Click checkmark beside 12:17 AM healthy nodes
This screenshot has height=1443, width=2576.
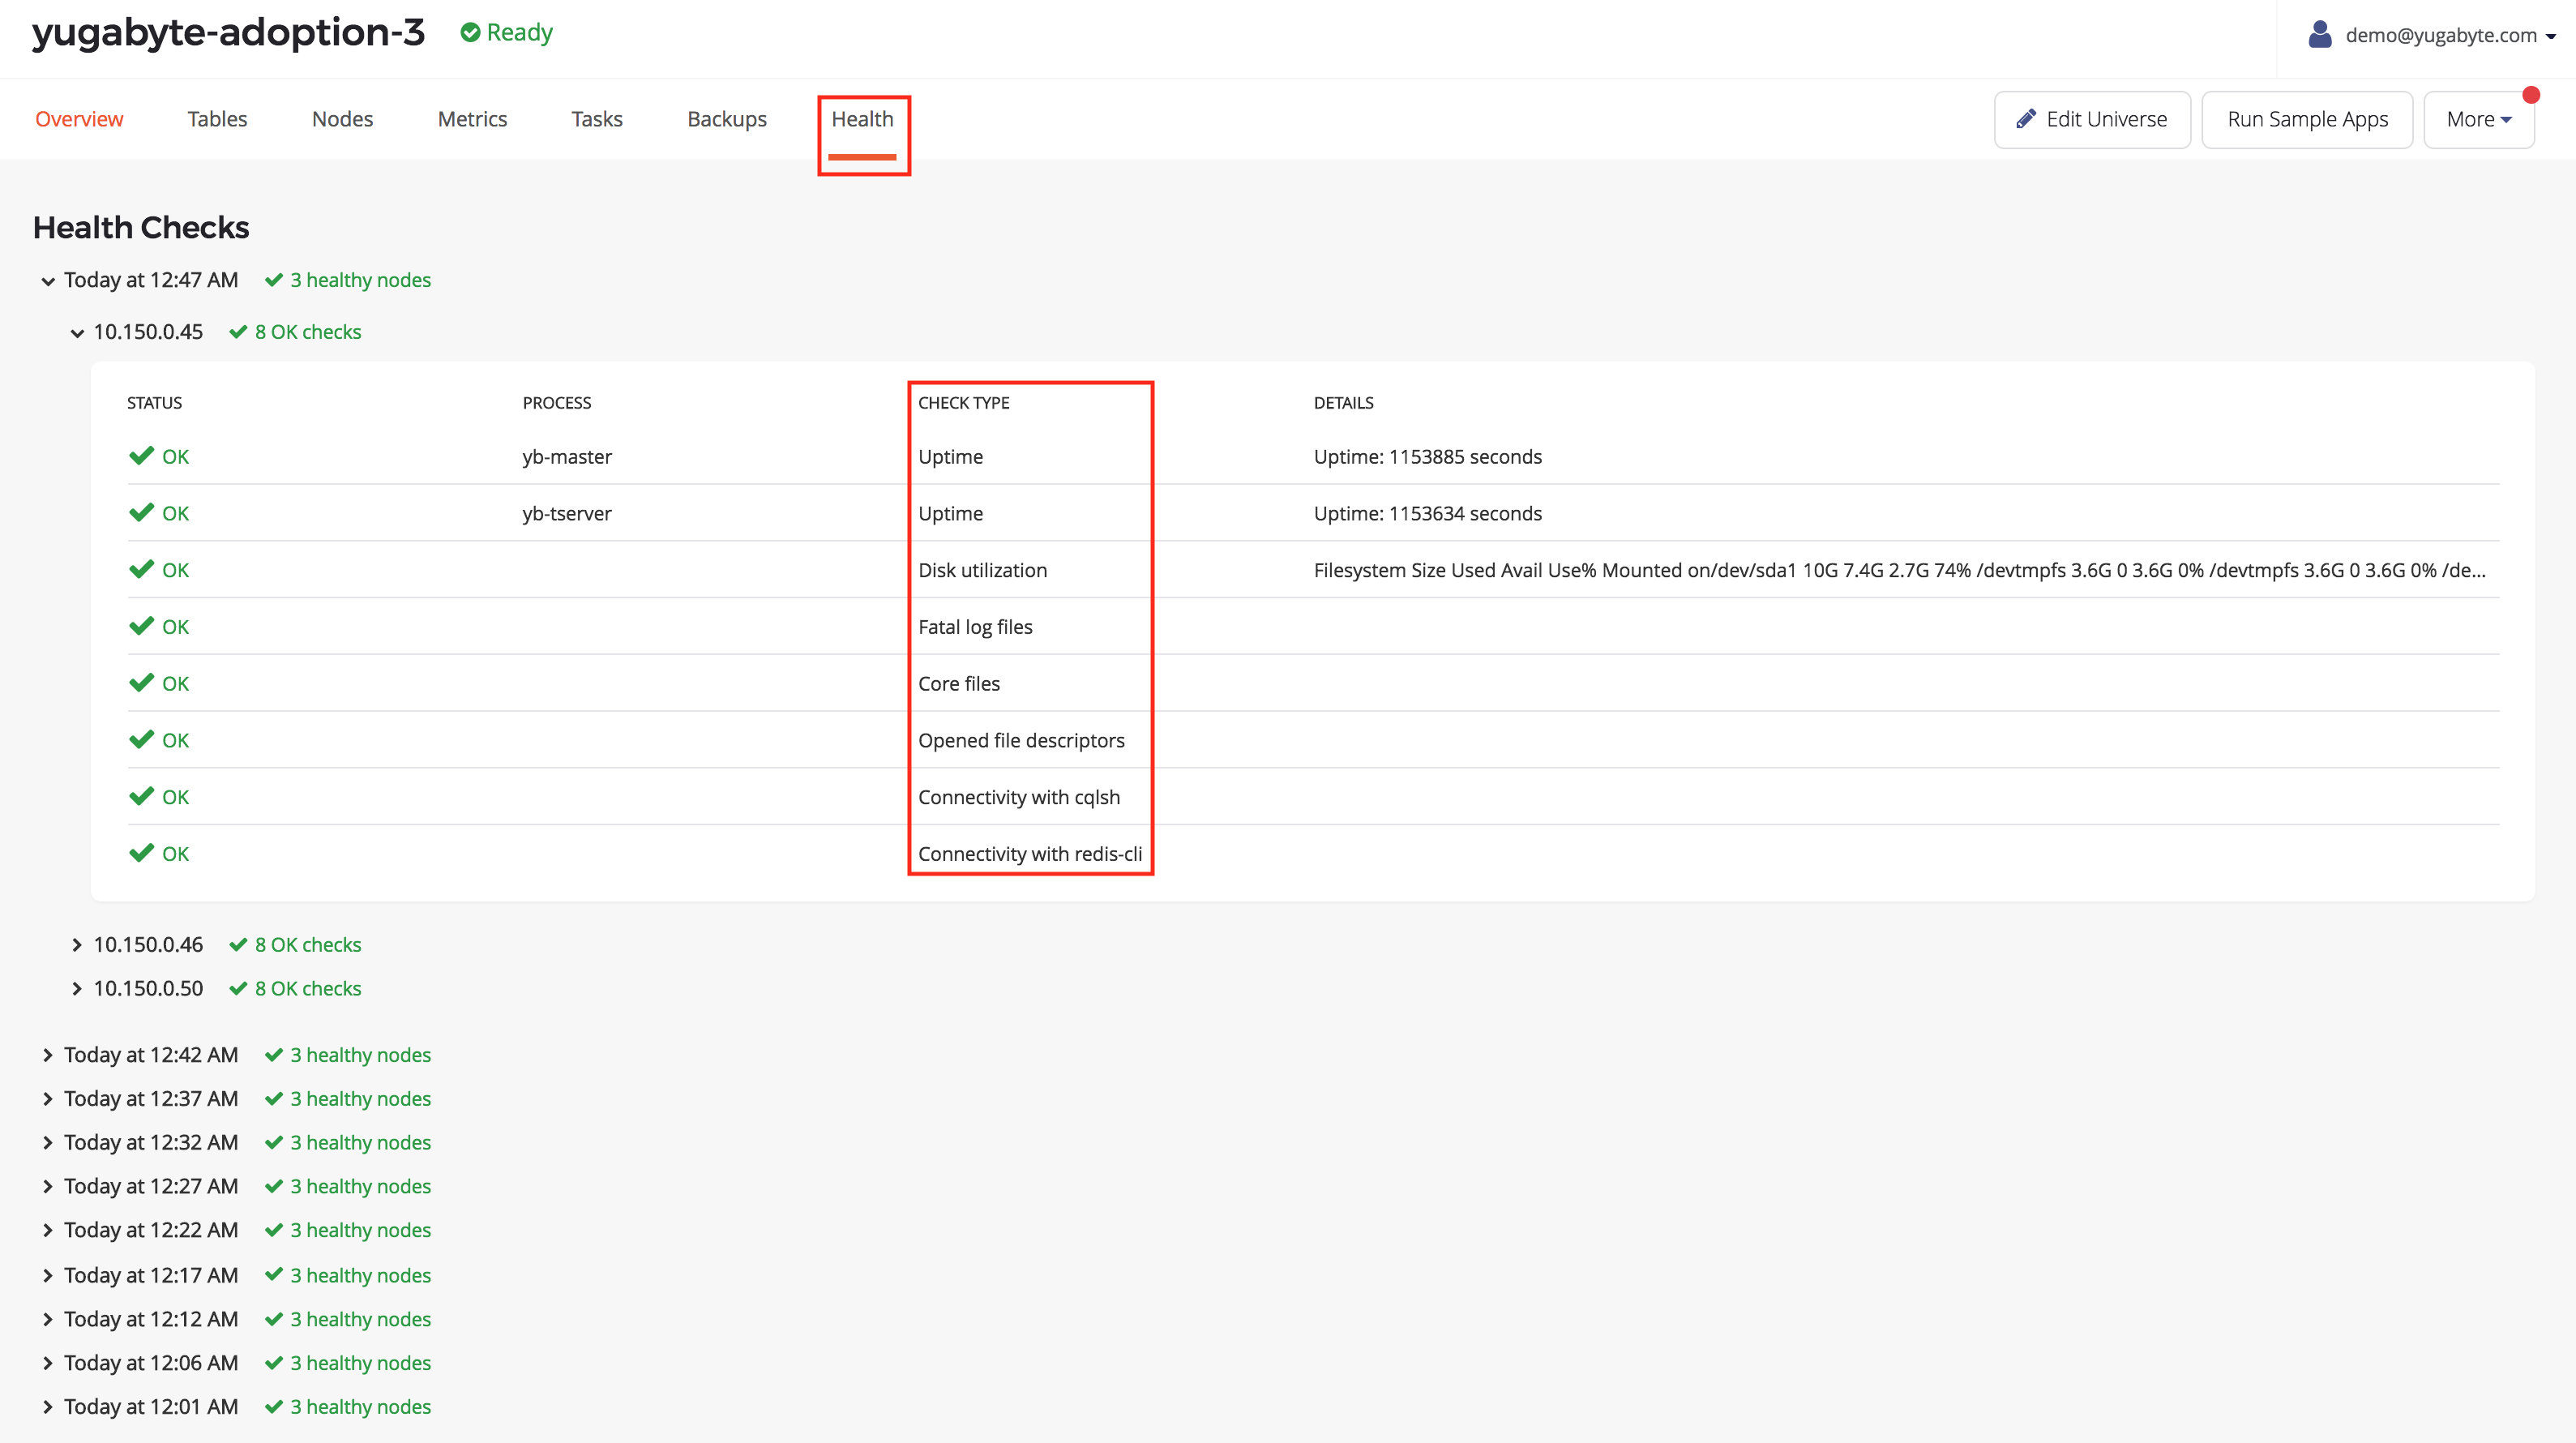[x=273, y=1276]
